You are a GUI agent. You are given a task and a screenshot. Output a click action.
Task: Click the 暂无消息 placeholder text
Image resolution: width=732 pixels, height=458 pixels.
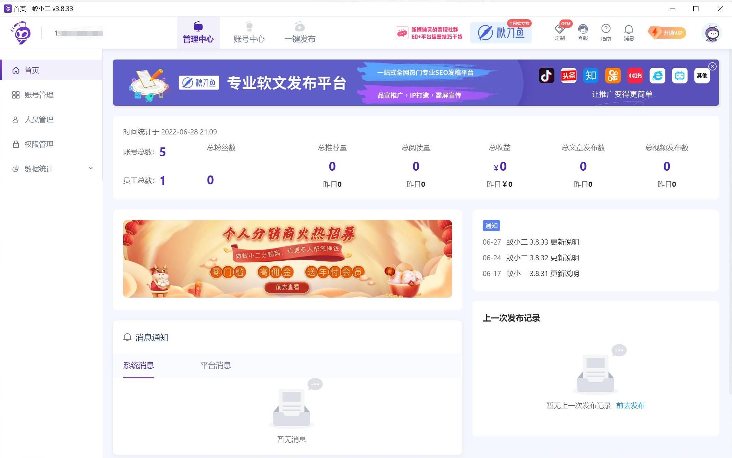click(291, 439)
